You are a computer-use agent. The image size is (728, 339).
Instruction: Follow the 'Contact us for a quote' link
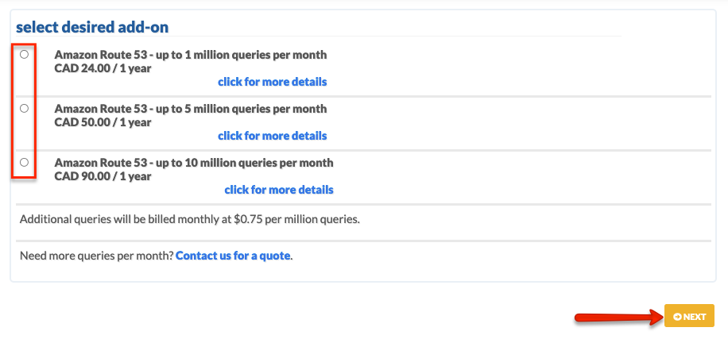[233, 256]
